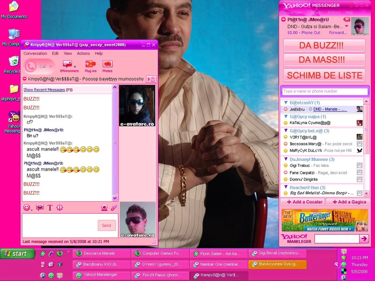375x281 pixels.
Task: Open the text format T icon
Action: coord(50,207)
